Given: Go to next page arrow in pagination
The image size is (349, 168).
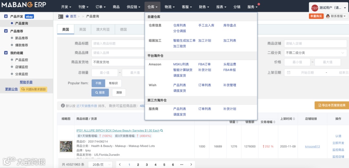Looking at the screenshot, I should pyautogui.click(x=191, y=165).
